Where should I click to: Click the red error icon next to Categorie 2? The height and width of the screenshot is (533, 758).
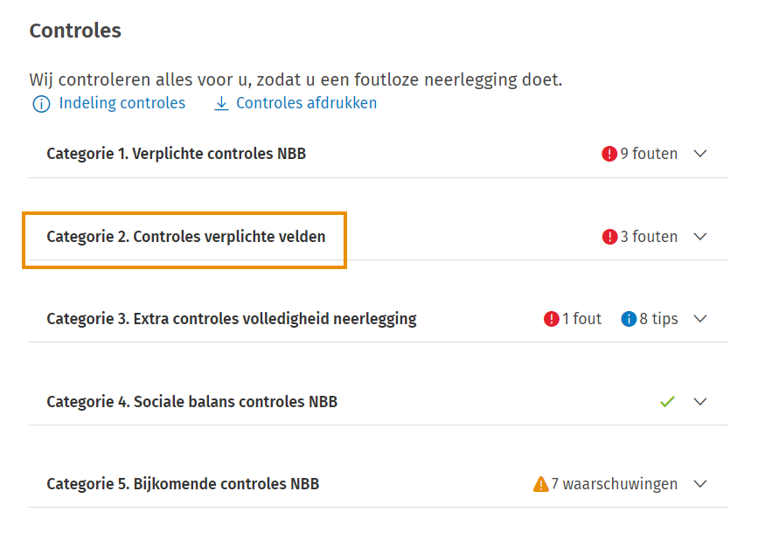611,236
